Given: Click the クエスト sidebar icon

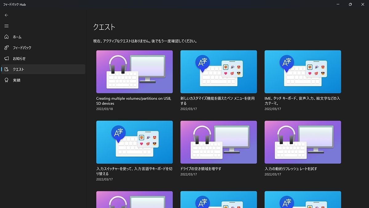Looking at the screenshot, I should click(x=6, y=69).
